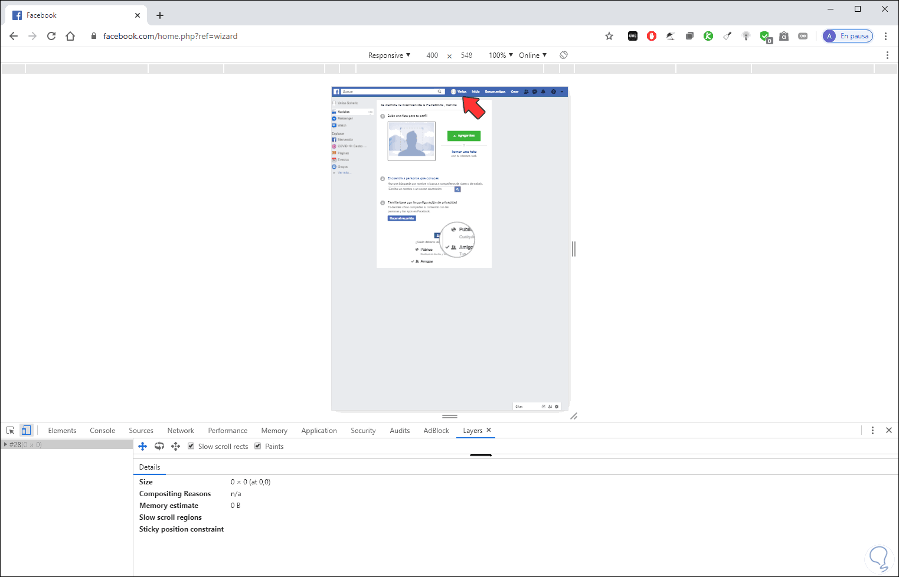The width and height of the screenshot is (899, 577).
Task: Click the beach umbrella extension icon
Action: pos(671,36)
